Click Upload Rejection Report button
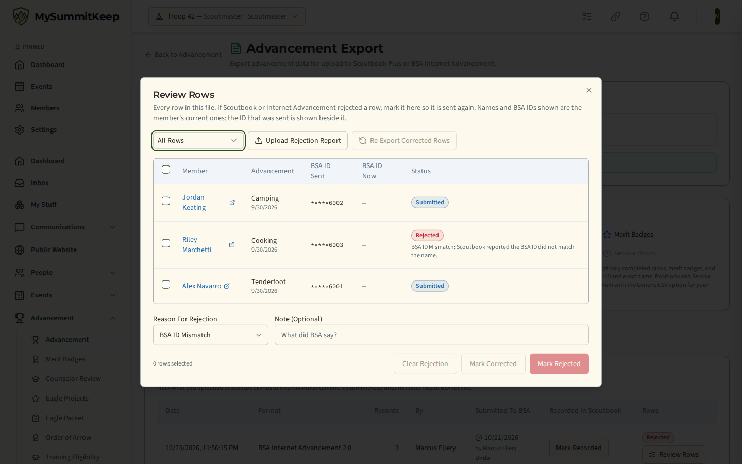 298,141
